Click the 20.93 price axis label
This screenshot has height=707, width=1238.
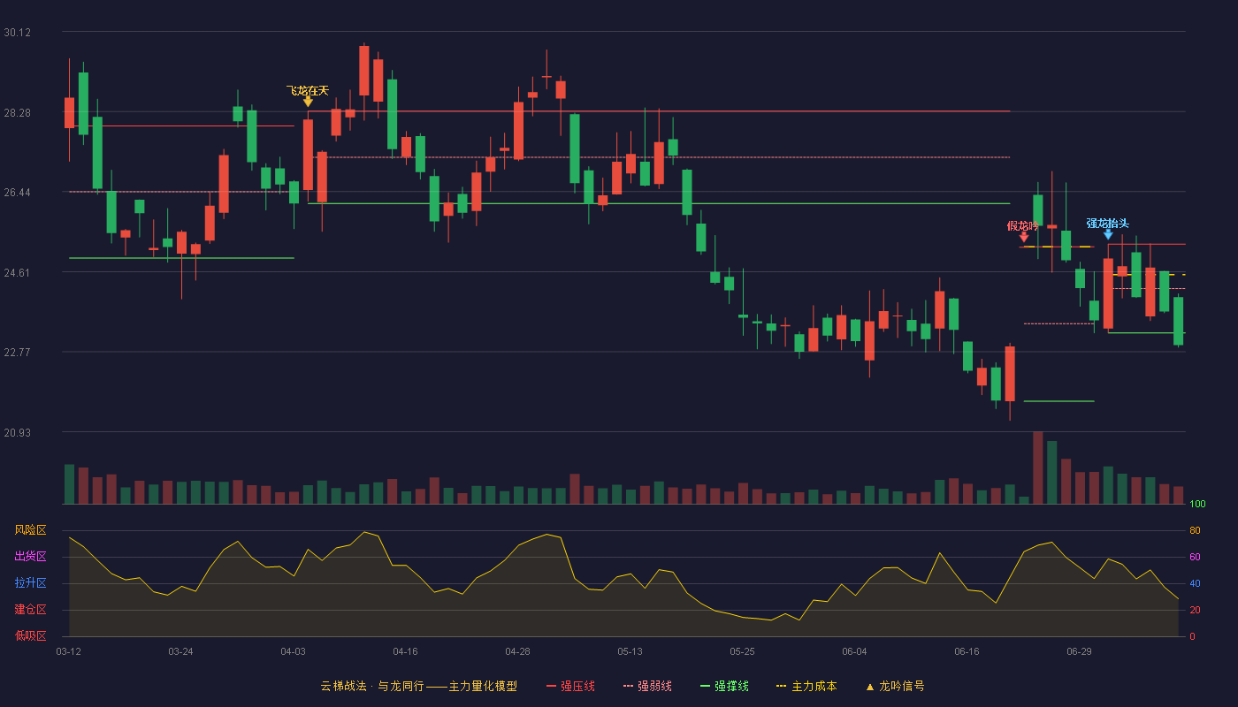click(17, 433)
